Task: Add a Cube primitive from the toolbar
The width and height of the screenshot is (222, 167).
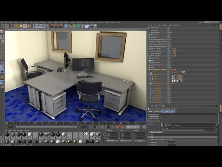Action: (x=66, y=26)
